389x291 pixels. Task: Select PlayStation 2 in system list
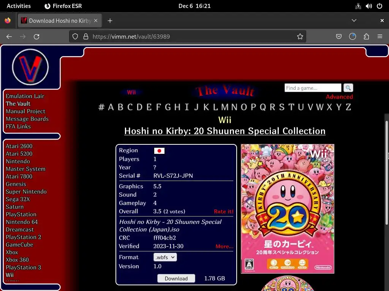tap(24, 237)
